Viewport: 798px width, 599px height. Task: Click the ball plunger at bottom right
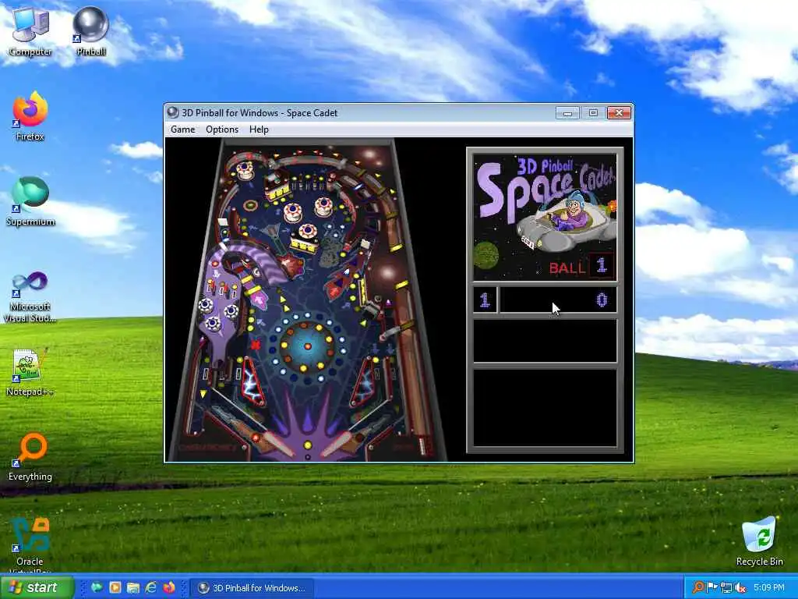(x=422, y=445)
